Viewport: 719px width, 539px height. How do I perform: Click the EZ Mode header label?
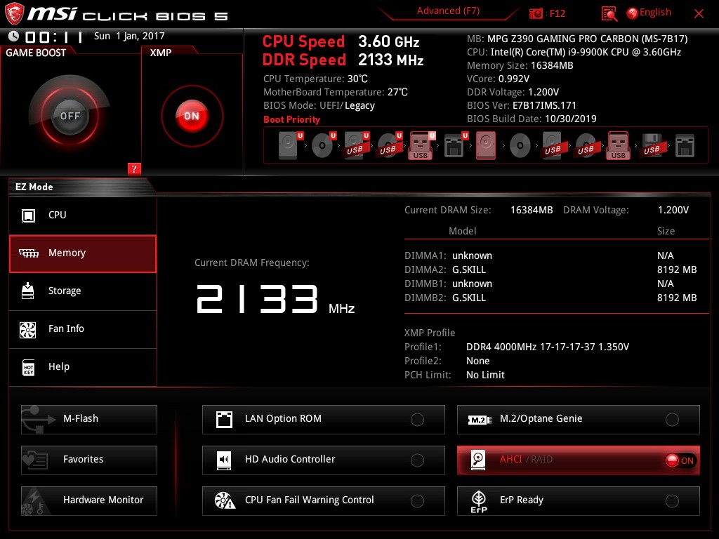click(x=34, y=187)
